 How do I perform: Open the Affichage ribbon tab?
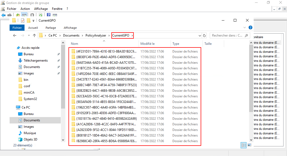70,28
